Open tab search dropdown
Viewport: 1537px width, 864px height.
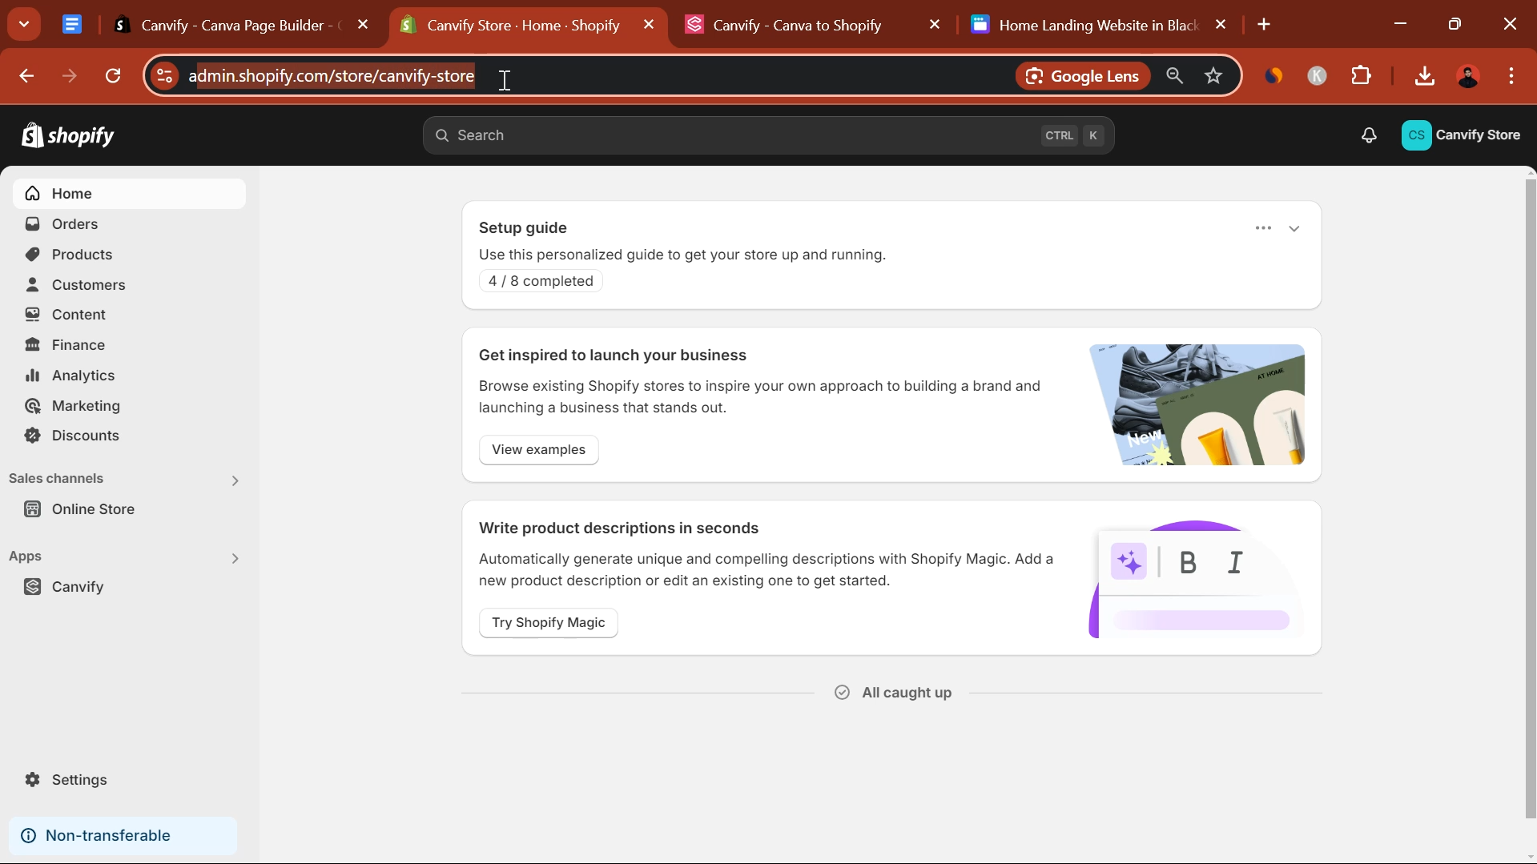(x=24, y=24)
